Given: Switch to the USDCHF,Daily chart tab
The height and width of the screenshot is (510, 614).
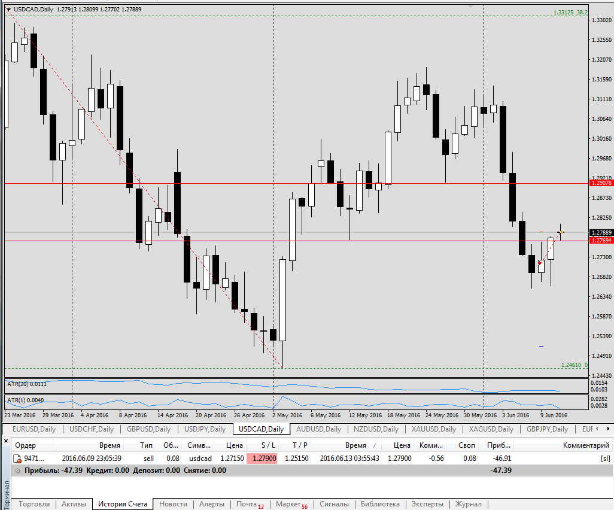Looking at the screenshot, I should [92, 429].
